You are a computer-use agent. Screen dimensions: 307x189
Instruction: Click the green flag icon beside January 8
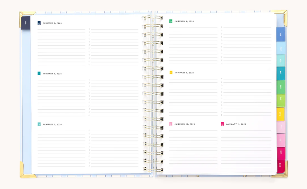tap(171, 21)
